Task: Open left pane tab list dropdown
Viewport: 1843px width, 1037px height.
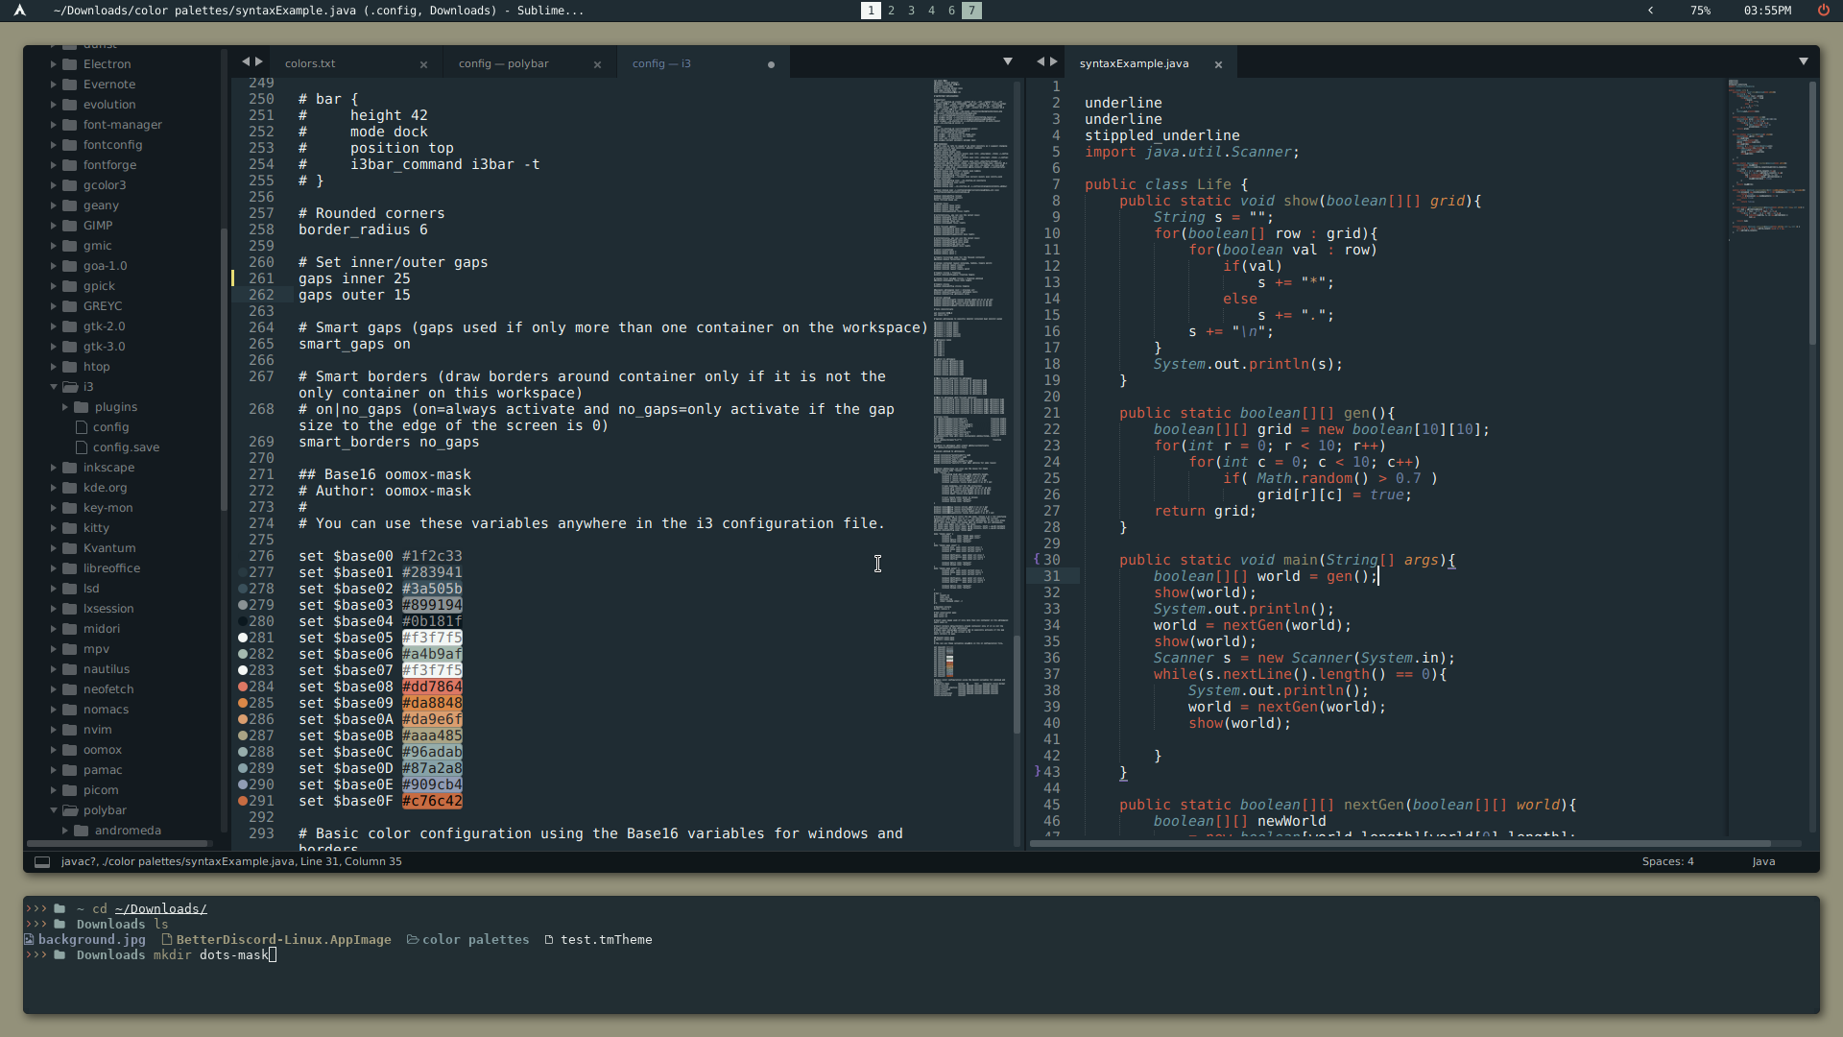Action: [x=1008, y=61]
